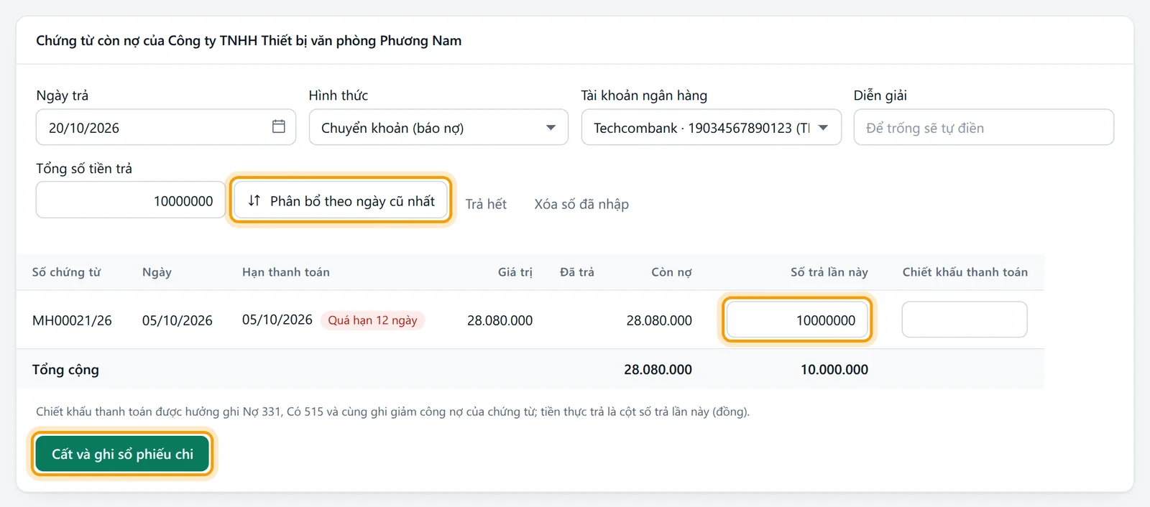Focus the Diễn giải input field
This screenshot has width=1150, height=507.
983,127
